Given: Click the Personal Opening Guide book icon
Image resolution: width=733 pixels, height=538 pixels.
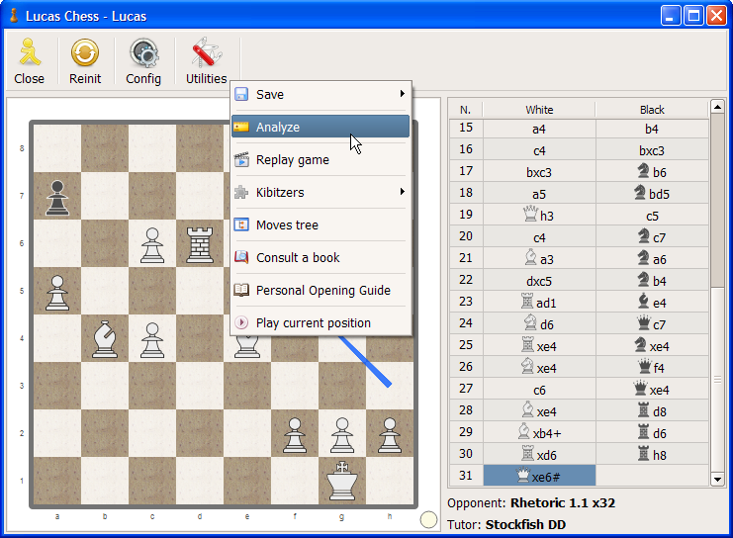Looking at the screenshot, I should (241, 290).
